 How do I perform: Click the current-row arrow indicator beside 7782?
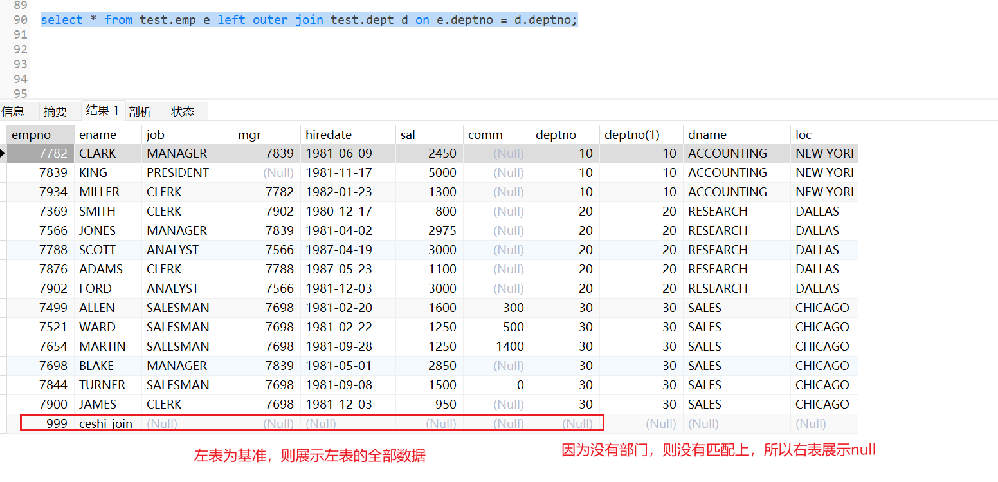coord(3,153)
